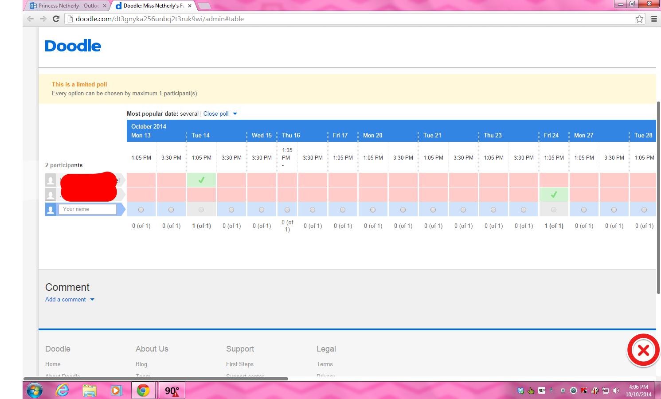
Task: Expand the Add a comment dropdown arrow
Action: click(92, 300)
